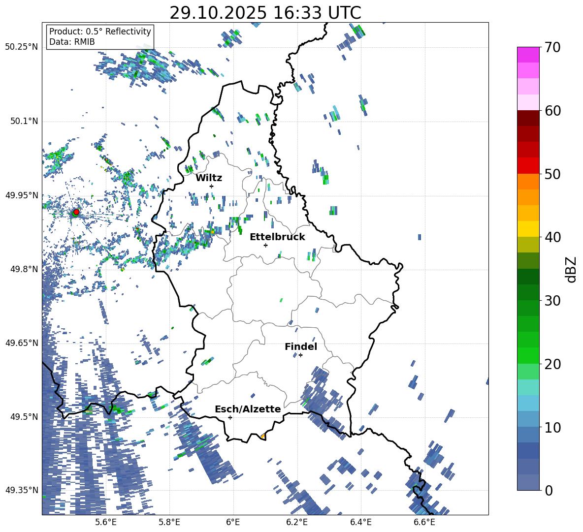Select the Findel city label
This screenshot has width=583, height=532.
(x=301, y=346)
